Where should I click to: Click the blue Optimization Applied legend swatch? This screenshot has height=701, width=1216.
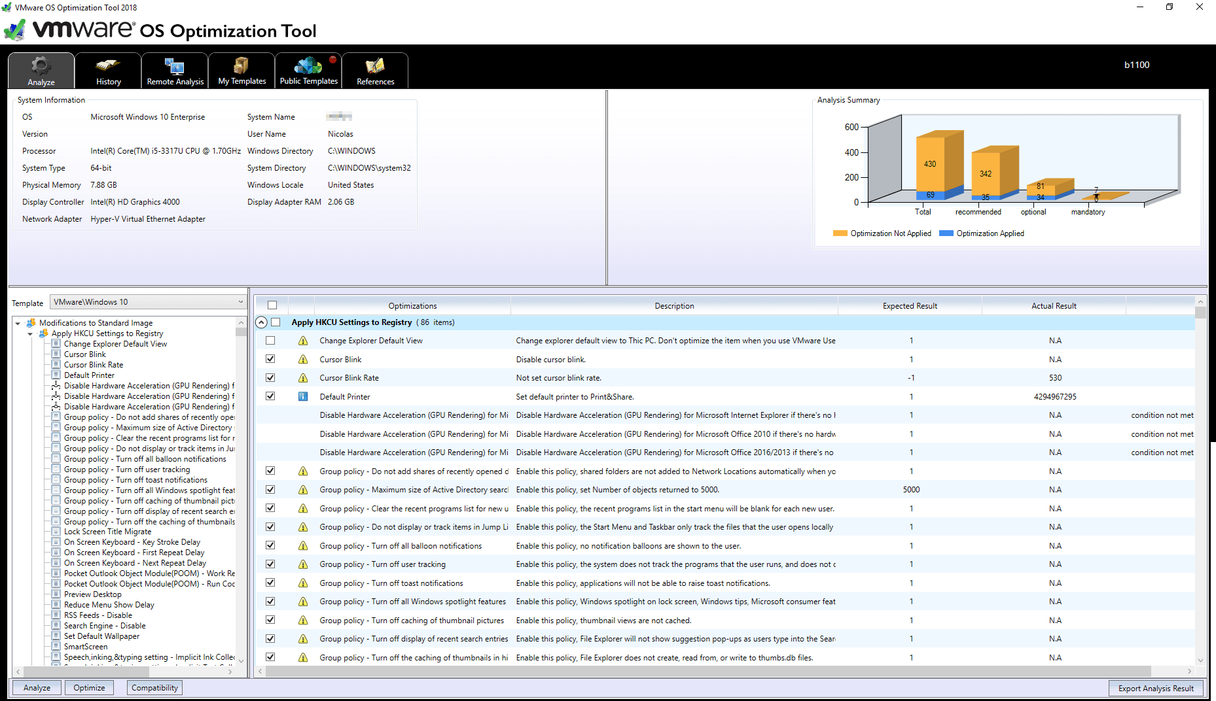pyautogui.click(x=946, y=233)
